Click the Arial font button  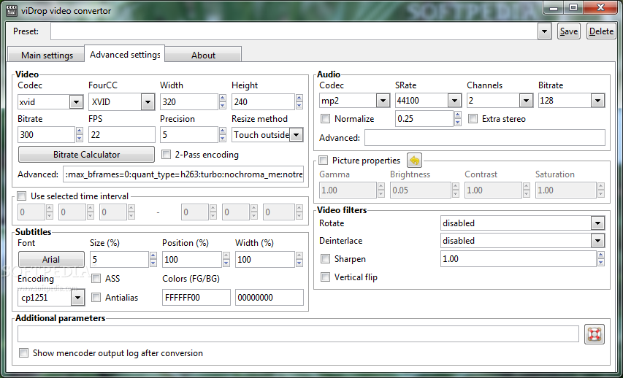click(x=51, y=260)
